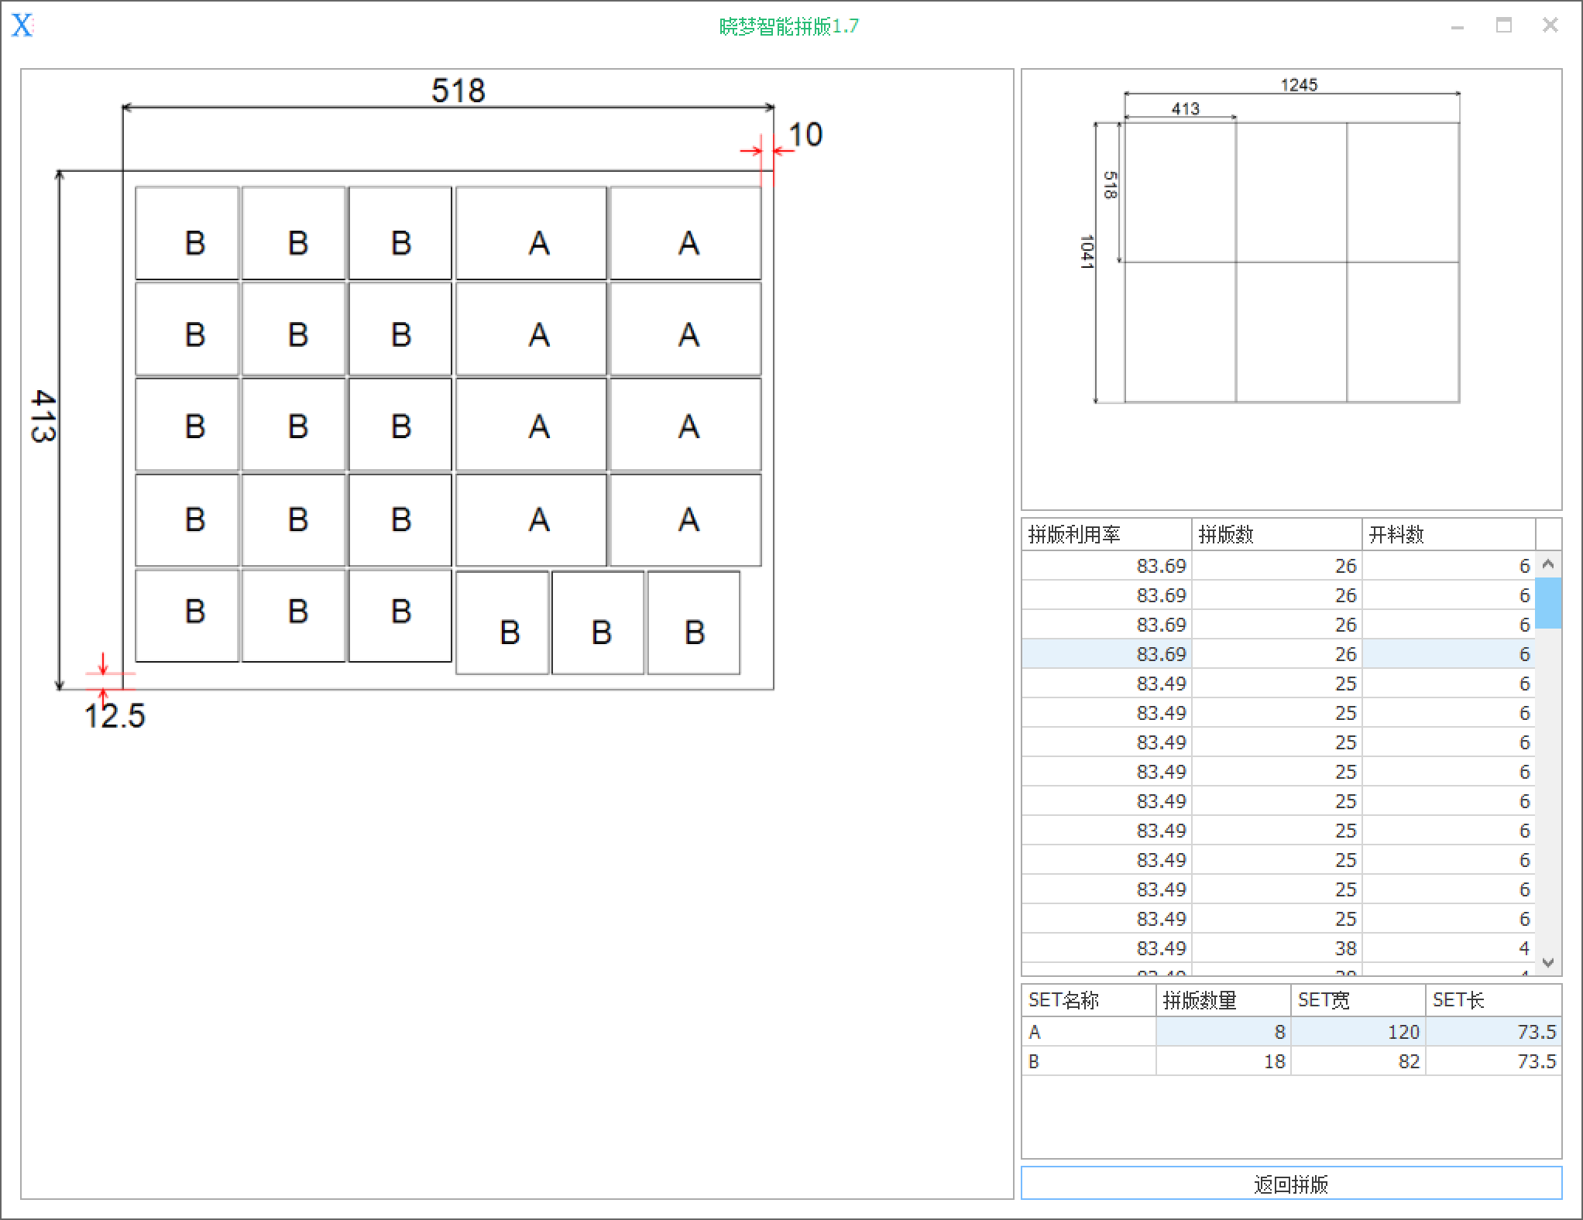Click the results list scroll down arrow
Image resolution: width=1583 pixels, height=1220 pixels.
coord(1548,963)
